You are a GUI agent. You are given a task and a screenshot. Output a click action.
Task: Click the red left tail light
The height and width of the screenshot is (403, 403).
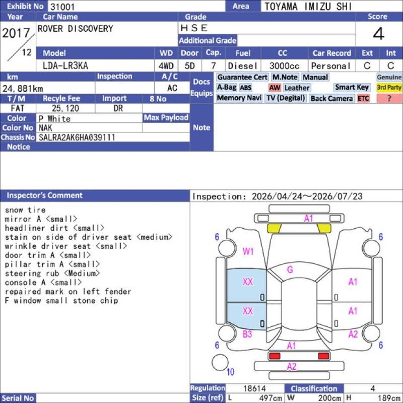(274, 356)
